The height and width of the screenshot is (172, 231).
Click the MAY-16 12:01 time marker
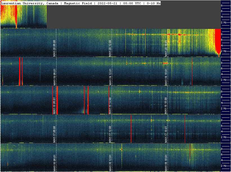click(x=110, y=163)
